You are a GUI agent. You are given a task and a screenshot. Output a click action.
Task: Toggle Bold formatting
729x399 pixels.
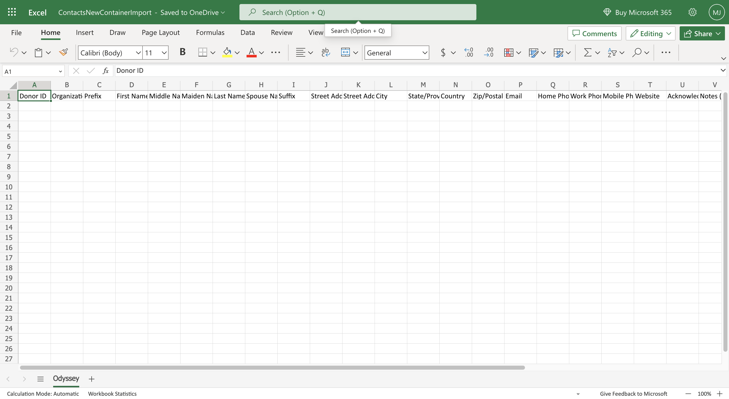(x=183, y=52)
